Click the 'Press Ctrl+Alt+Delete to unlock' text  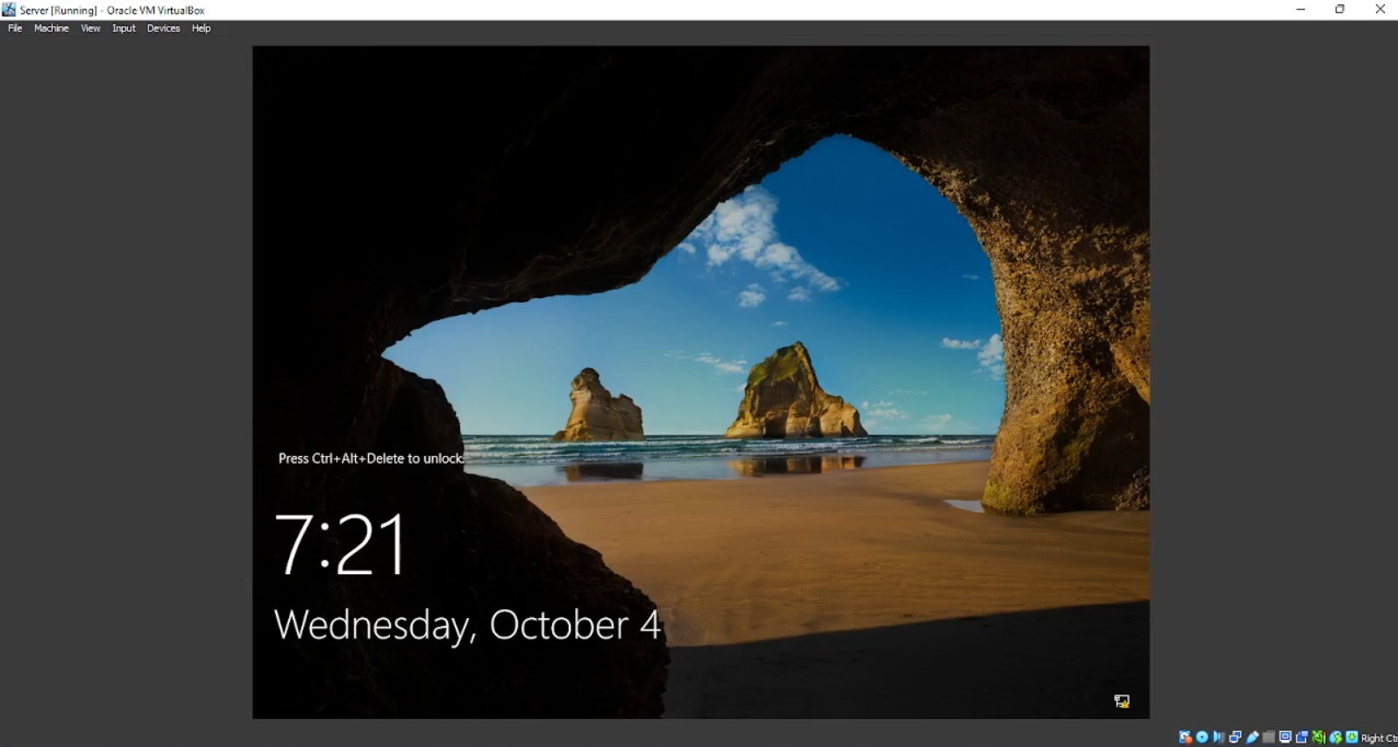[x=370, y=459]
